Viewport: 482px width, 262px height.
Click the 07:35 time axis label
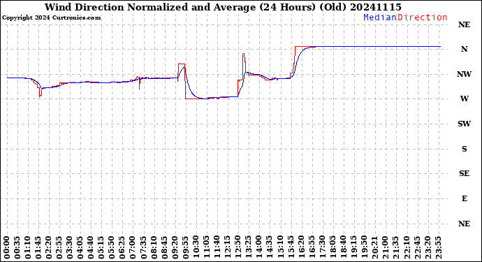coord(144,248)
